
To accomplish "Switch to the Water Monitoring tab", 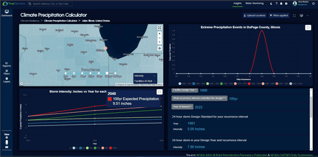I will pyautogui.click(x=254, y=3).
